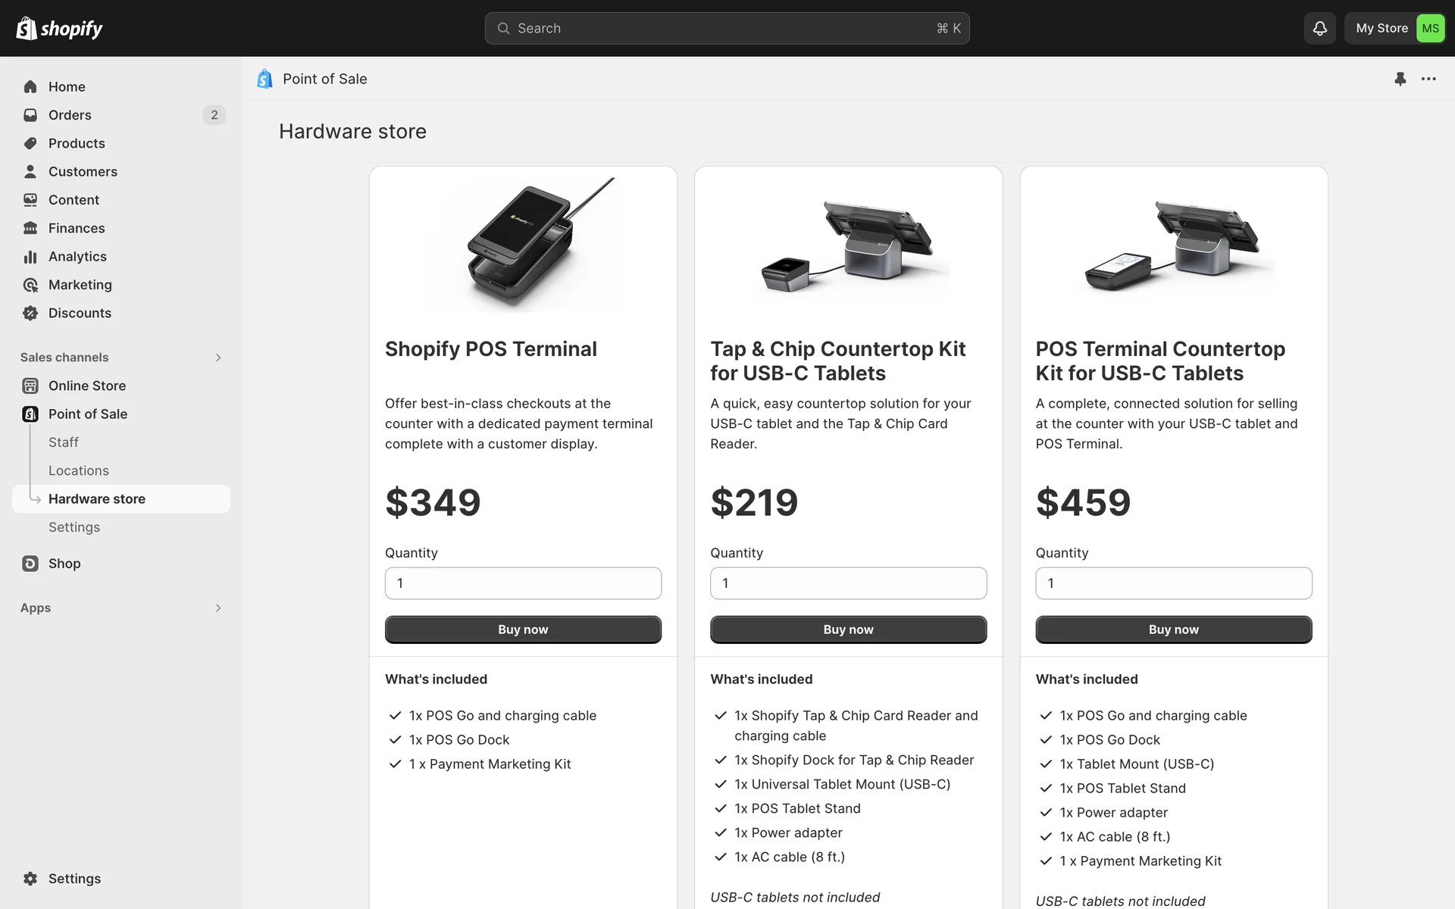Click the notifications bell icon
This screenshot has height=909, width=1455.
point(1319,29)
